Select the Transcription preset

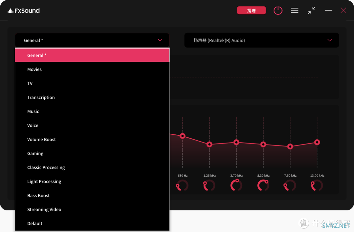click(x=92, y=98)
